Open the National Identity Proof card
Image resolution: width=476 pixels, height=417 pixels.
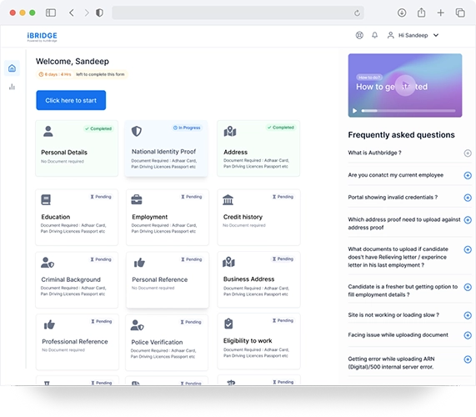(x=167, y=148)
